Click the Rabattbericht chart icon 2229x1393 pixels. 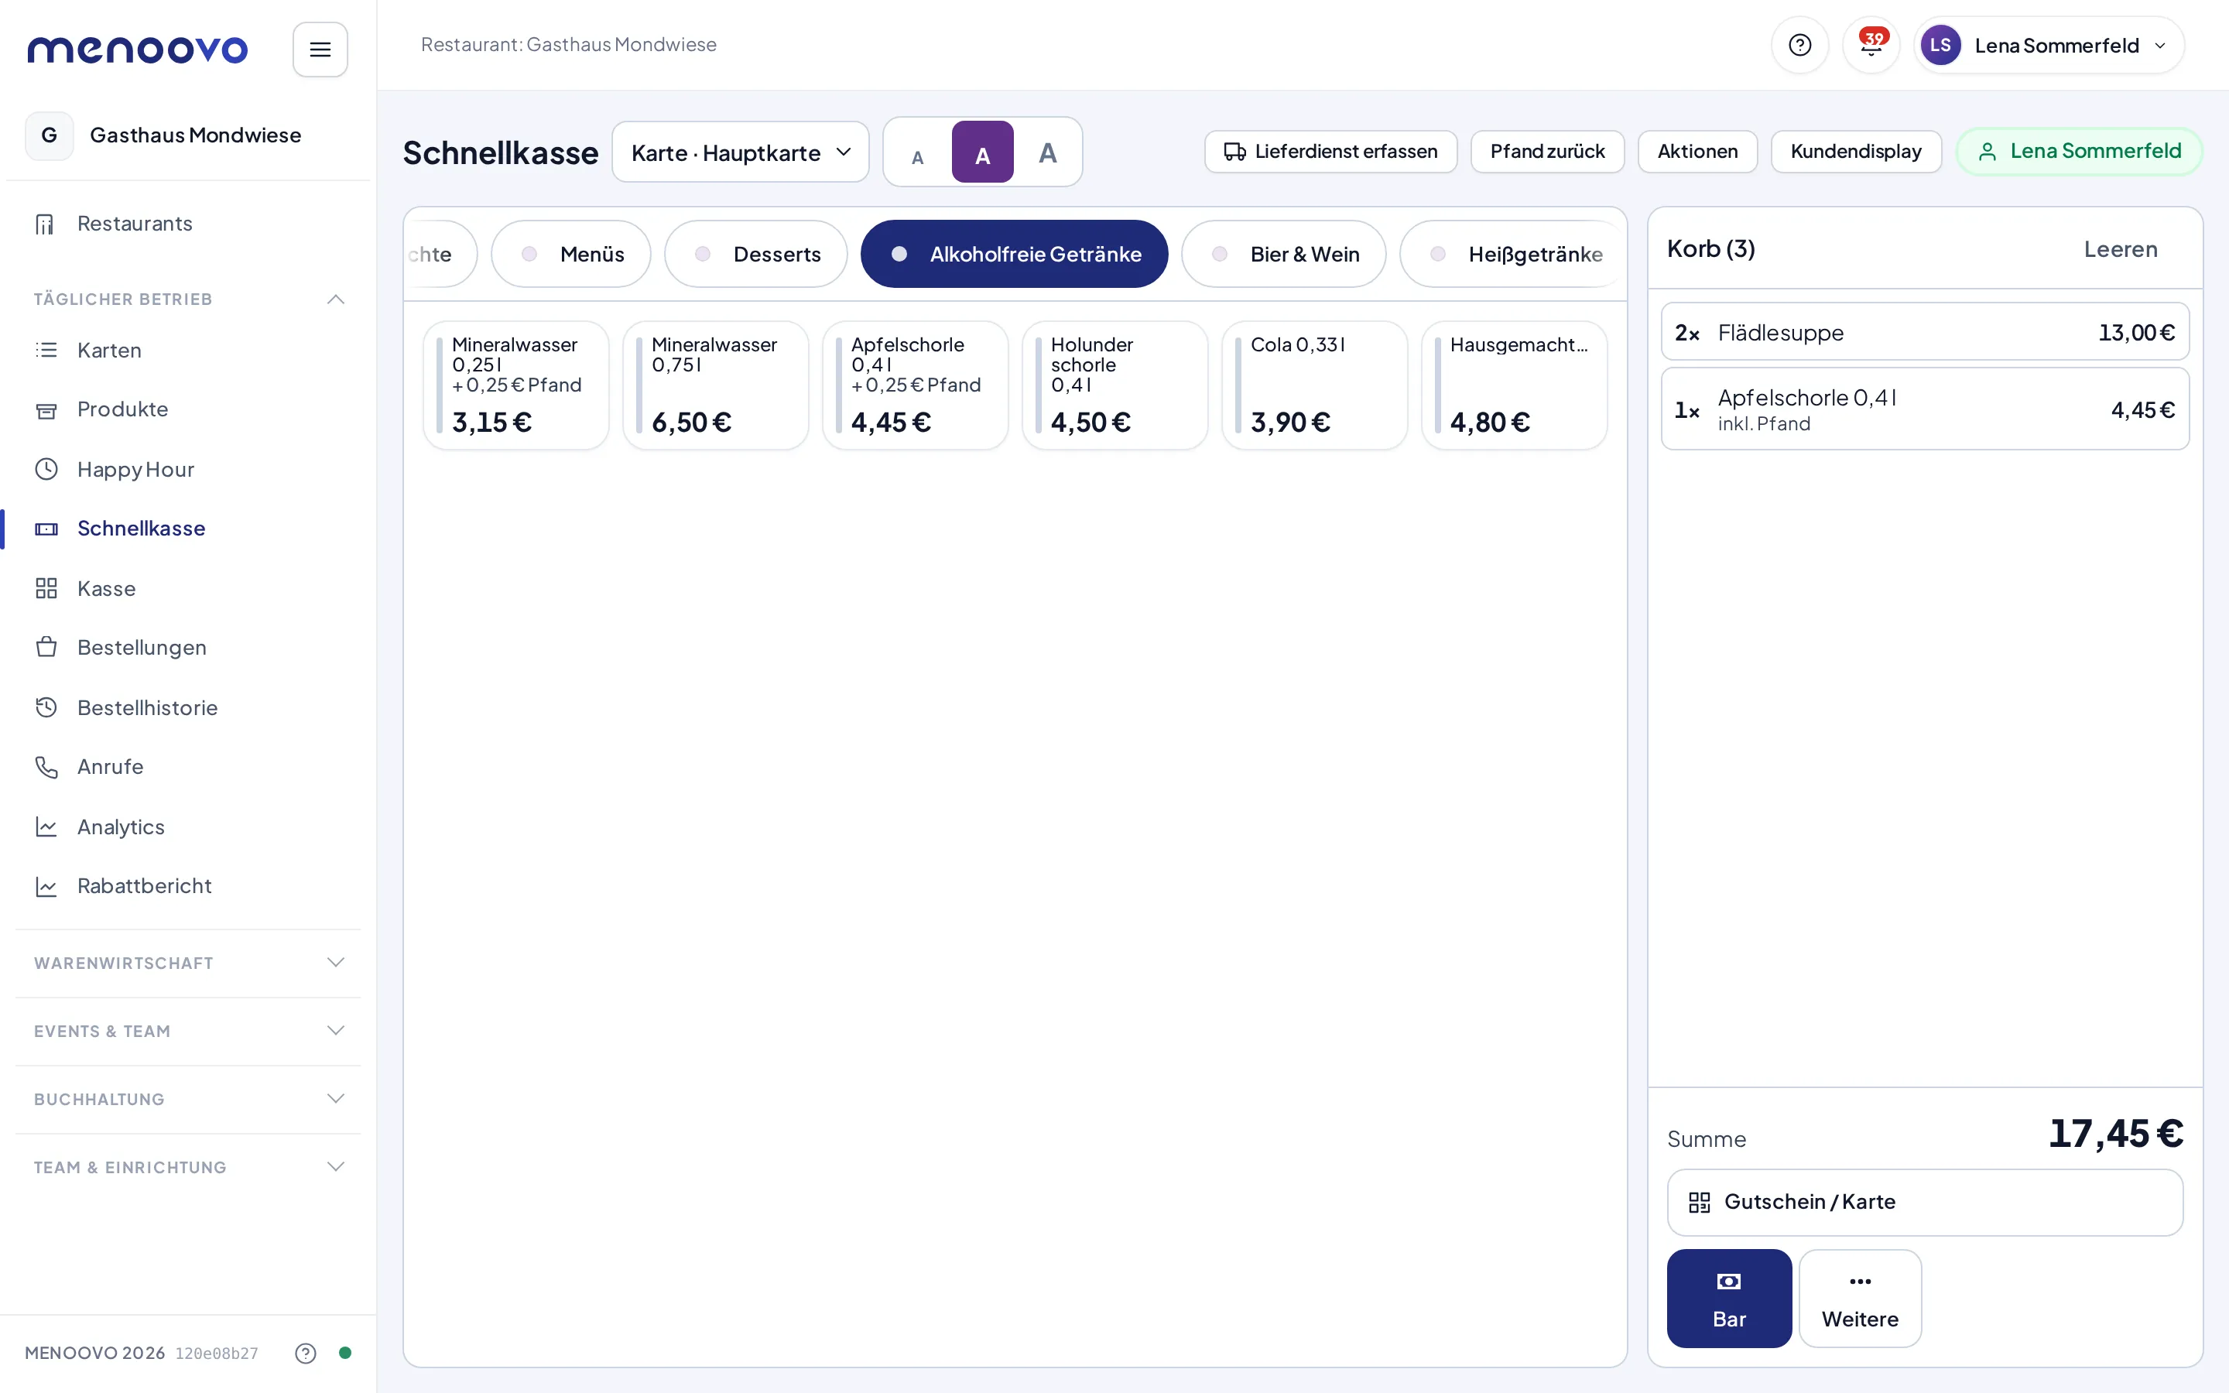pos(46,886)
